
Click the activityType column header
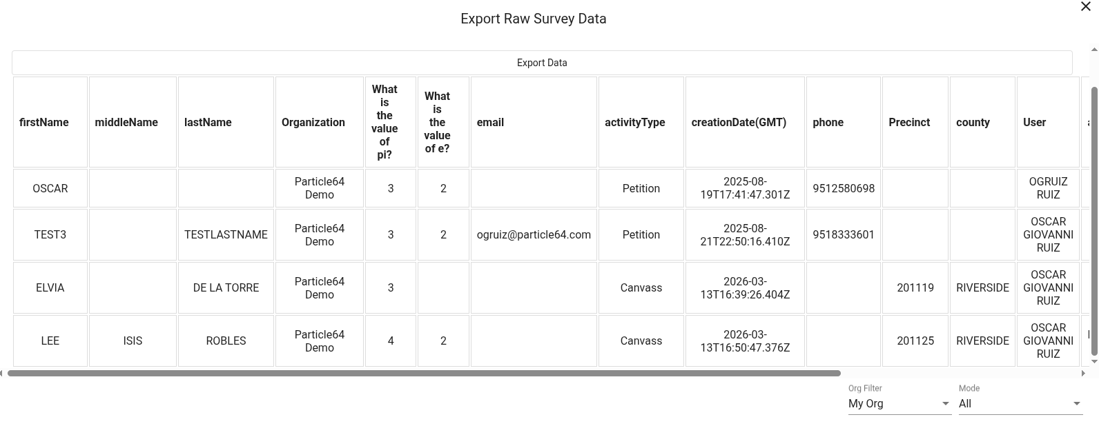pos(634,122)
